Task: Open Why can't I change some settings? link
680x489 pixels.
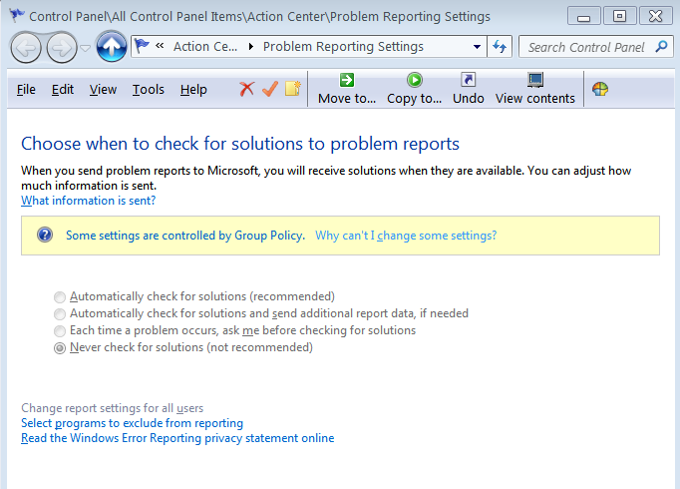Action: coord(406,236)
